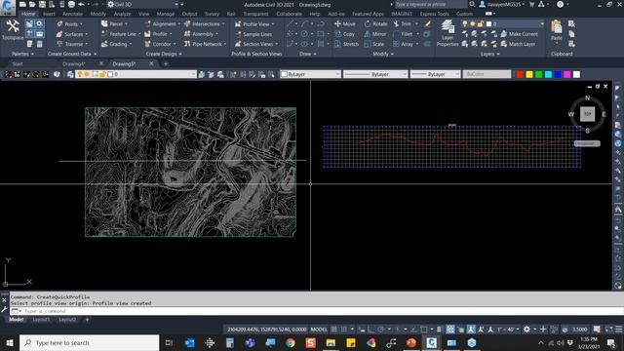The height and width of the screenshot is (351, 624).
Task: Click the Corridor button
Action: point(159,44)
